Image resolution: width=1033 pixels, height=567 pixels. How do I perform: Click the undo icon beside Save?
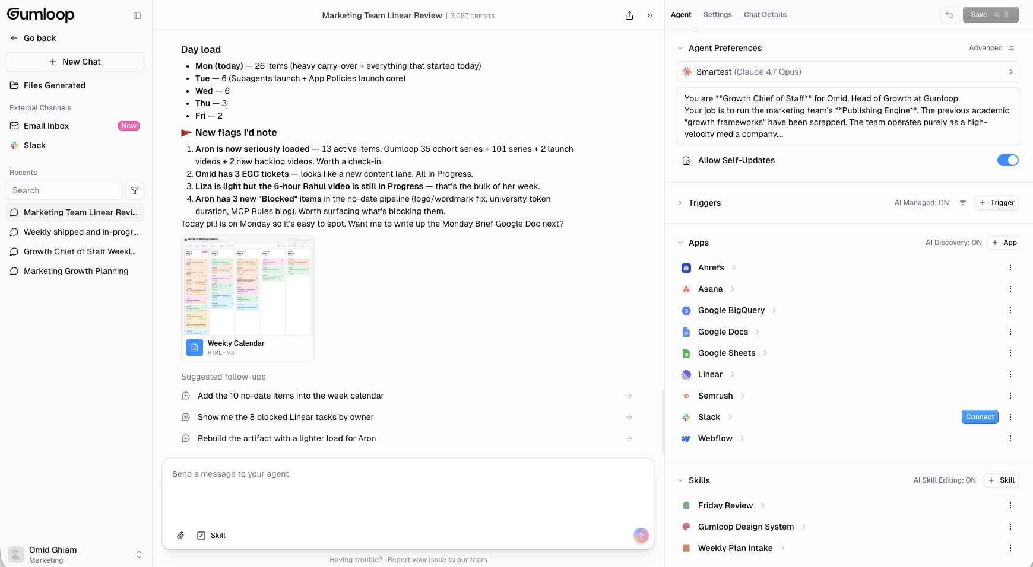coord(949,15)
